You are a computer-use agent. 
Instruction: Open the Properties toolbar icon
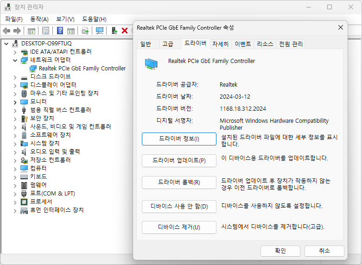click(x=45, y=31)
